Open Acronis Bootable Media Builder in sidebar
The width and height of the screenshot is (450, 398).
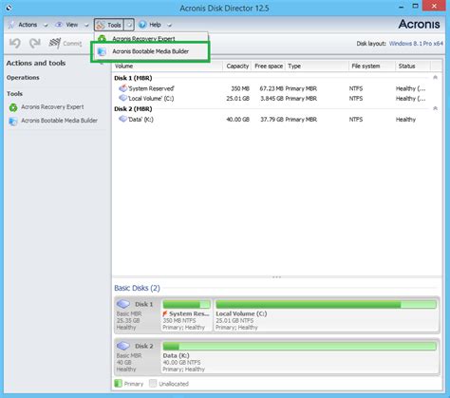[59, 121]
